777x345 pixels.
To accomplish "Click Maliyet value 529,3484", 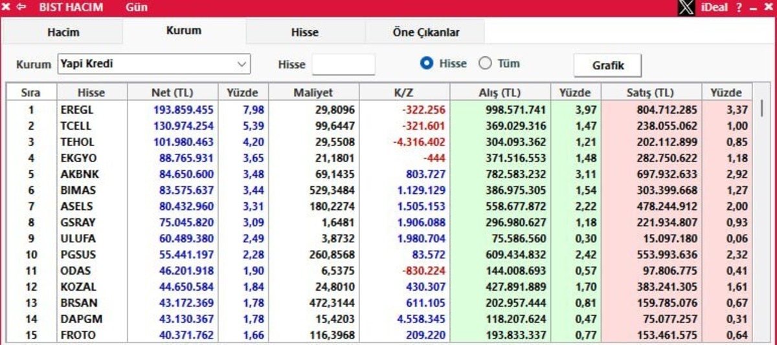I will [333, 191].
